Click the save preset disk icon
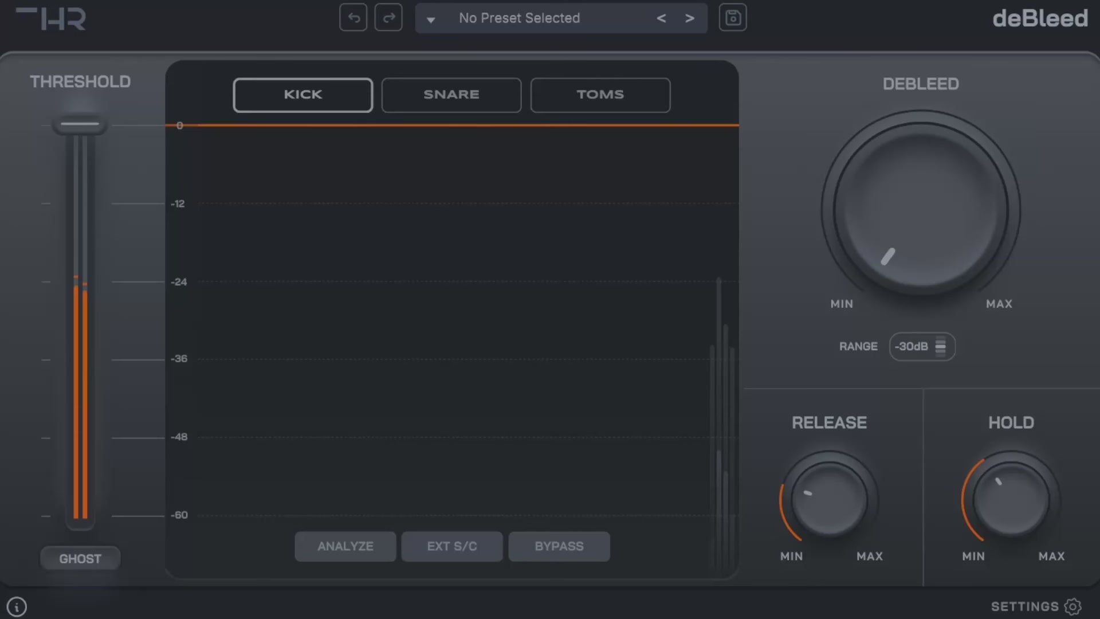The height and width of the screenshot is (619, 1100). pyautogui.click(x=733, y=18)
